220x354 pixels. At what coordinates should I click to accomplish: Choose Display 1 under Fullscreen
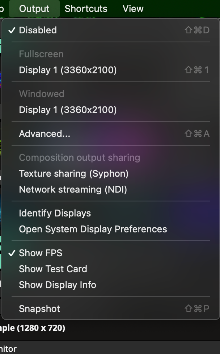click(x=68, y=70)
